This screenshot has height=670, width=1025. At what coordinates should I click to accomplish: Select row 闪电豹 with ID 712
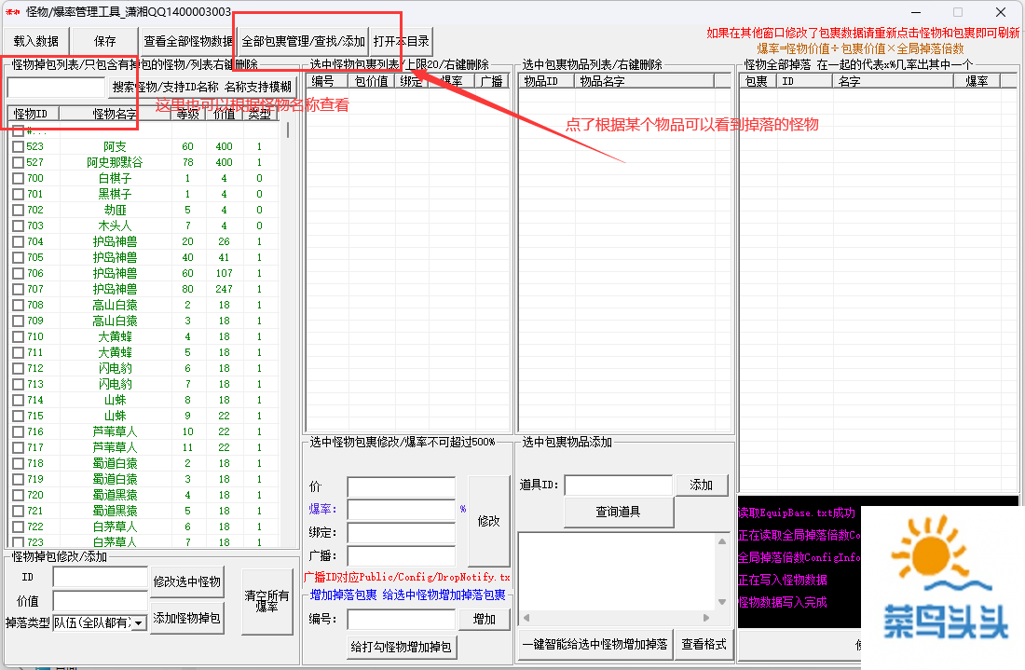pos(143,369)
